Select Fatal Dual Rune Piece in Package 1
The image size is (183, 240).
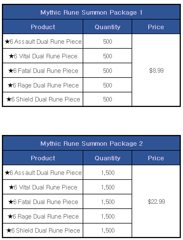pyautogui.click(x=43, y=70)
